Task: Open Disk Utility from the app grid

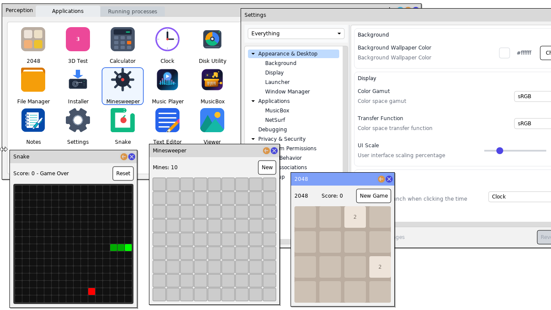Action: 212,39
